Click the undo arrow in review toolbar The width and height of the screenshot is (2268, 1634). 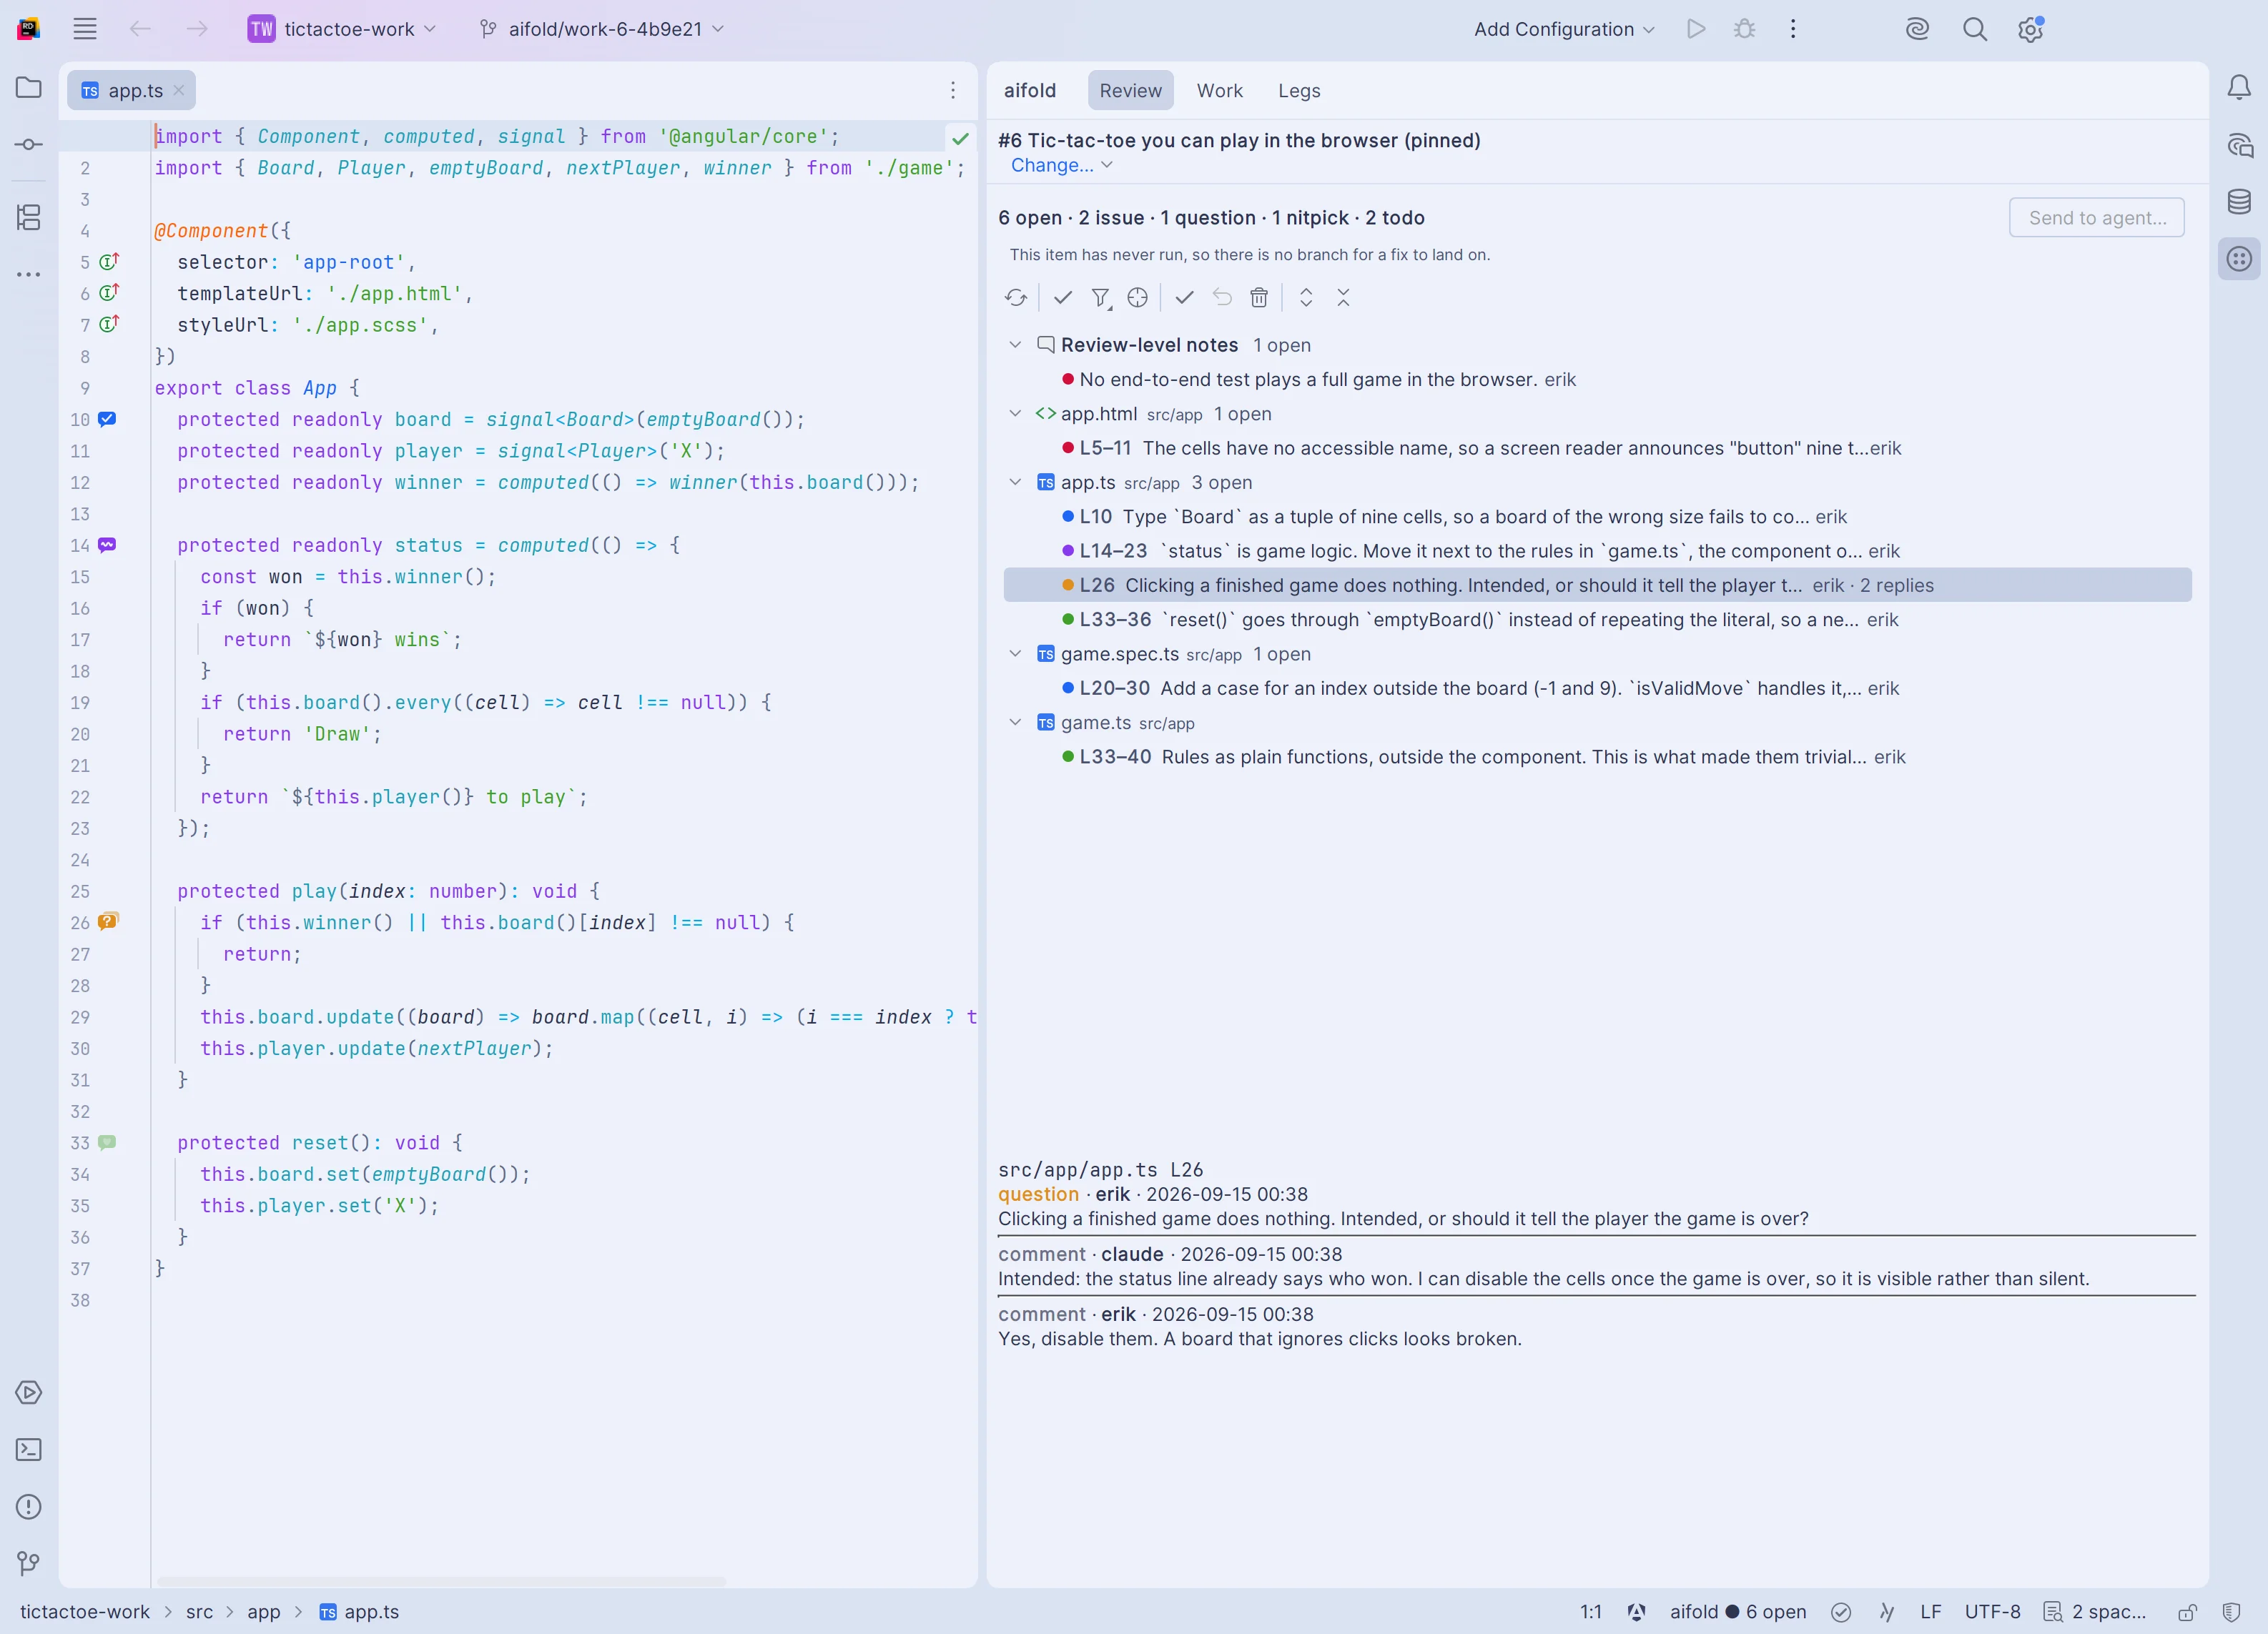pyautogui.click(x=1222, y=298)
